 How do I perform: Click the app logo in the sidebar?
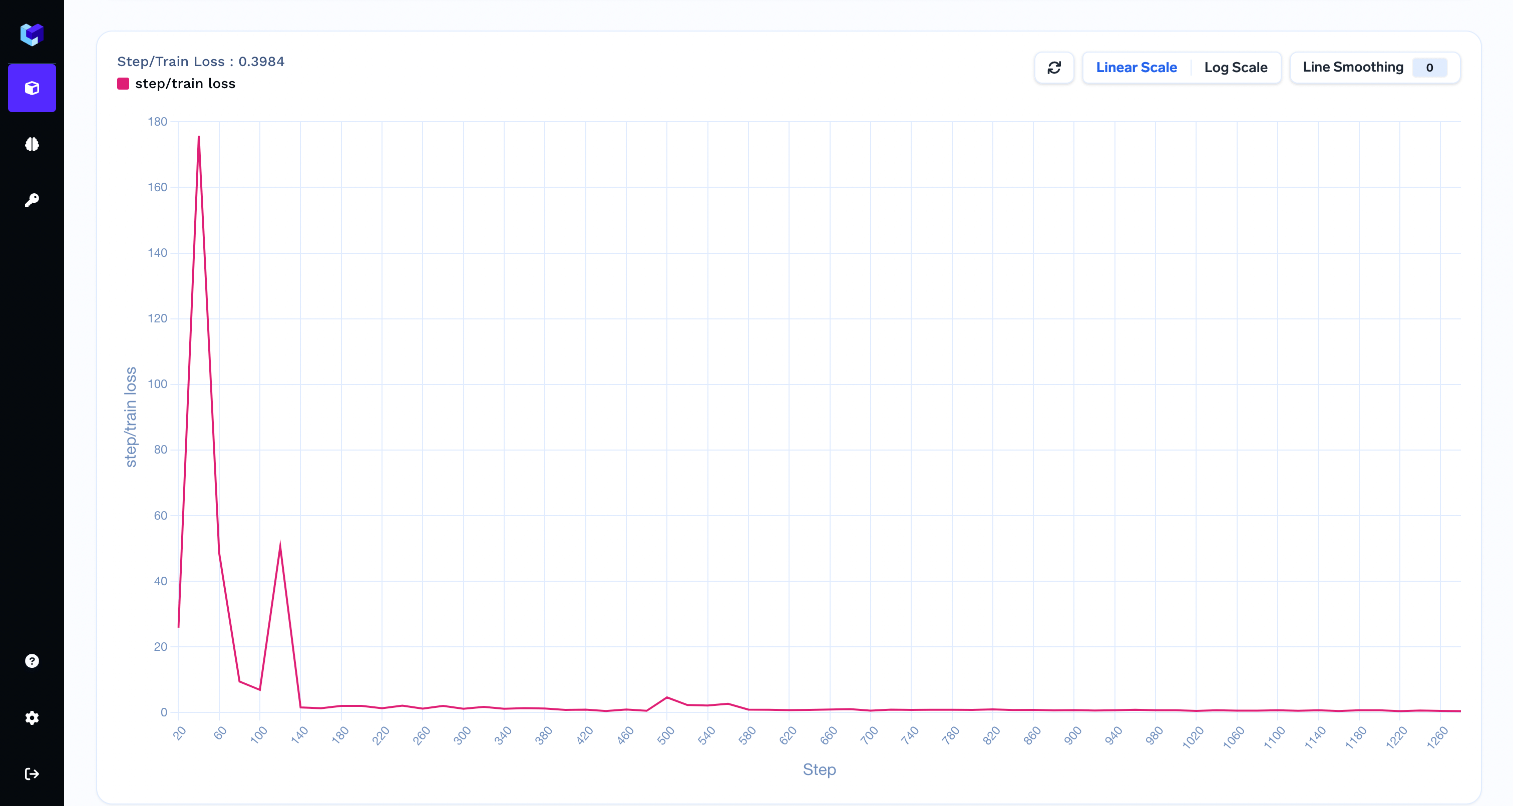(32, 34)
